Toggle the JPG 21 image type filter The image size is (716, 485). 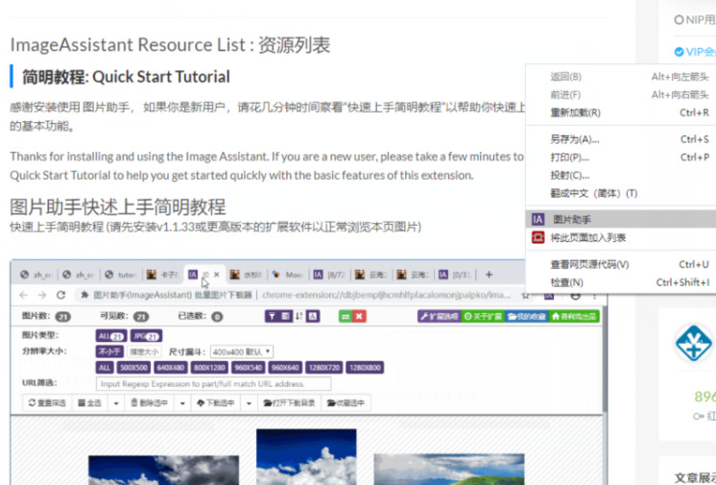[x=146, y=336]
